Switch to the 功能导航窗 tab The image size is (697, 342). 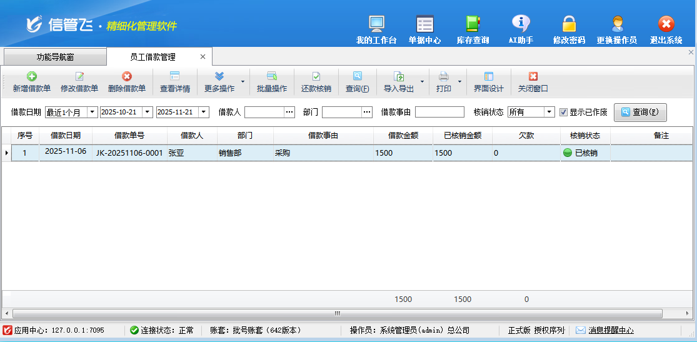coord(55,57)
